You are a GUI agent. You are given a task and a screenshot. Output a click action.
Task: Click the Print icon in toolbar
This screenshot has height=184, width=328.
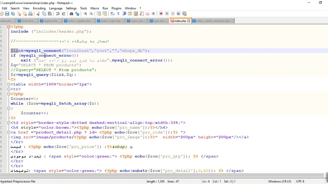[x=30, y=14]
